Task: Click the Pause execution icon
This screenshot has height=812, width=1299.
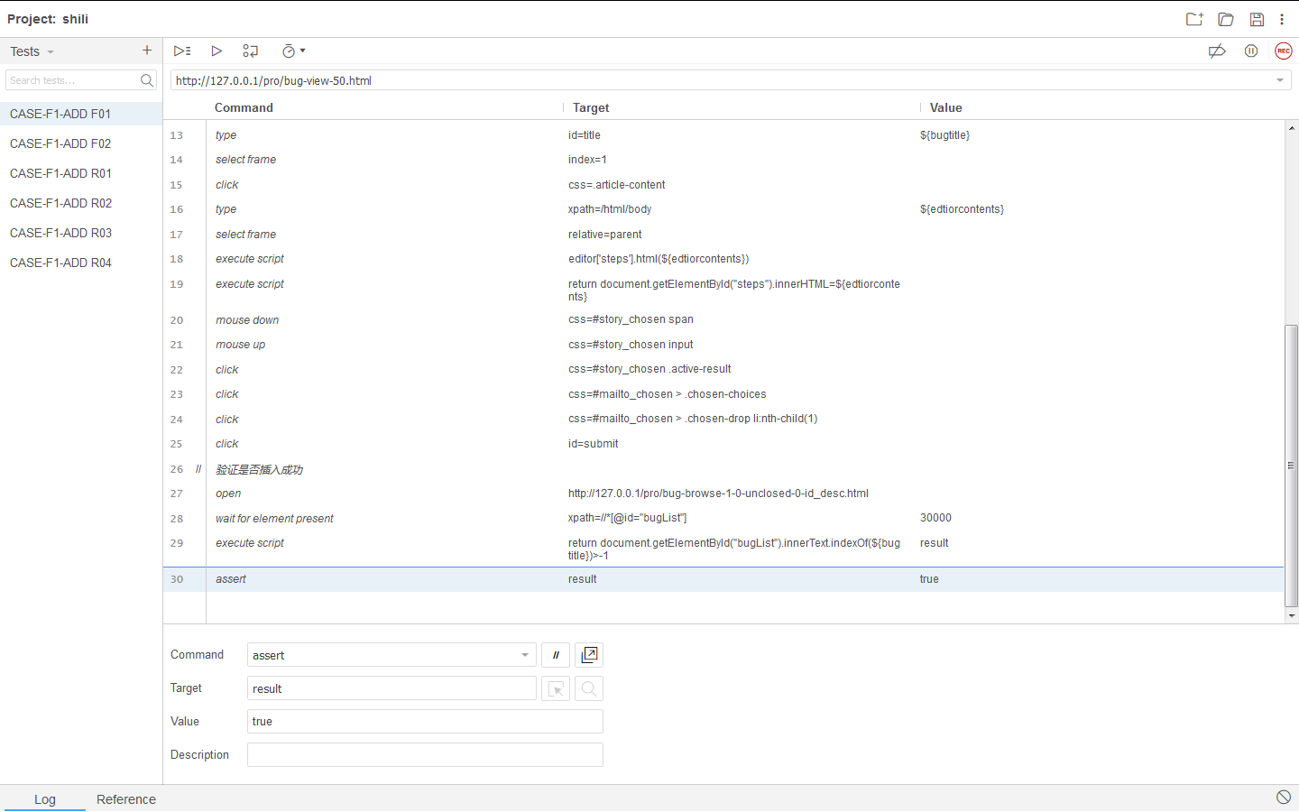Action: tap(1250, 51)
